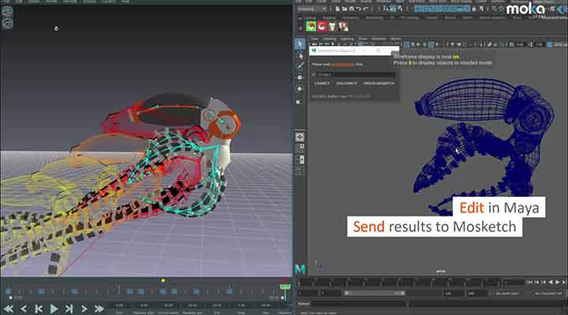Jump to last frame in Mosketch timeline

pyautogui.click(x=69, y=309)
